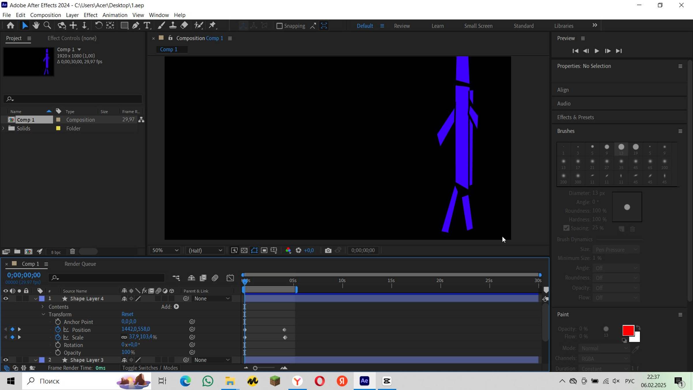Viewport: 693px width, 390px height.
Task: Select the Pen tool in toolbar
Action: coord(135,25)
